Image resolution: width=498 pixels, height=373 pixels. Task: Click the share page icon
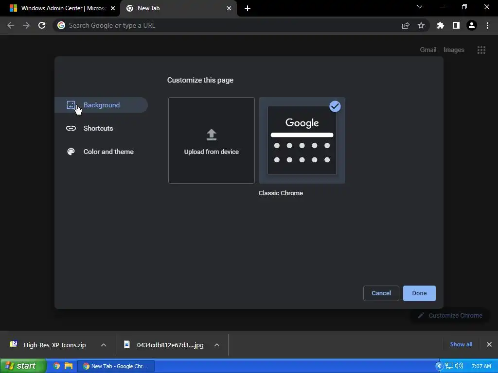(406, 25)
